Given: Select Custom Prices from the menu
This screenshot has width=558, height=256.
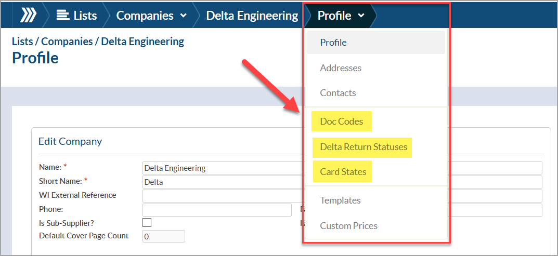Looking at the screenshot, I should (349, 226).
